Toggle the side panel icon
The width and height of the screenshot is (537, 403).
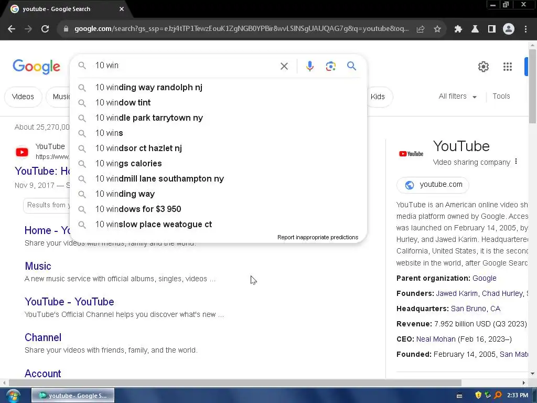pyautogui.click(x=492, y=29)
